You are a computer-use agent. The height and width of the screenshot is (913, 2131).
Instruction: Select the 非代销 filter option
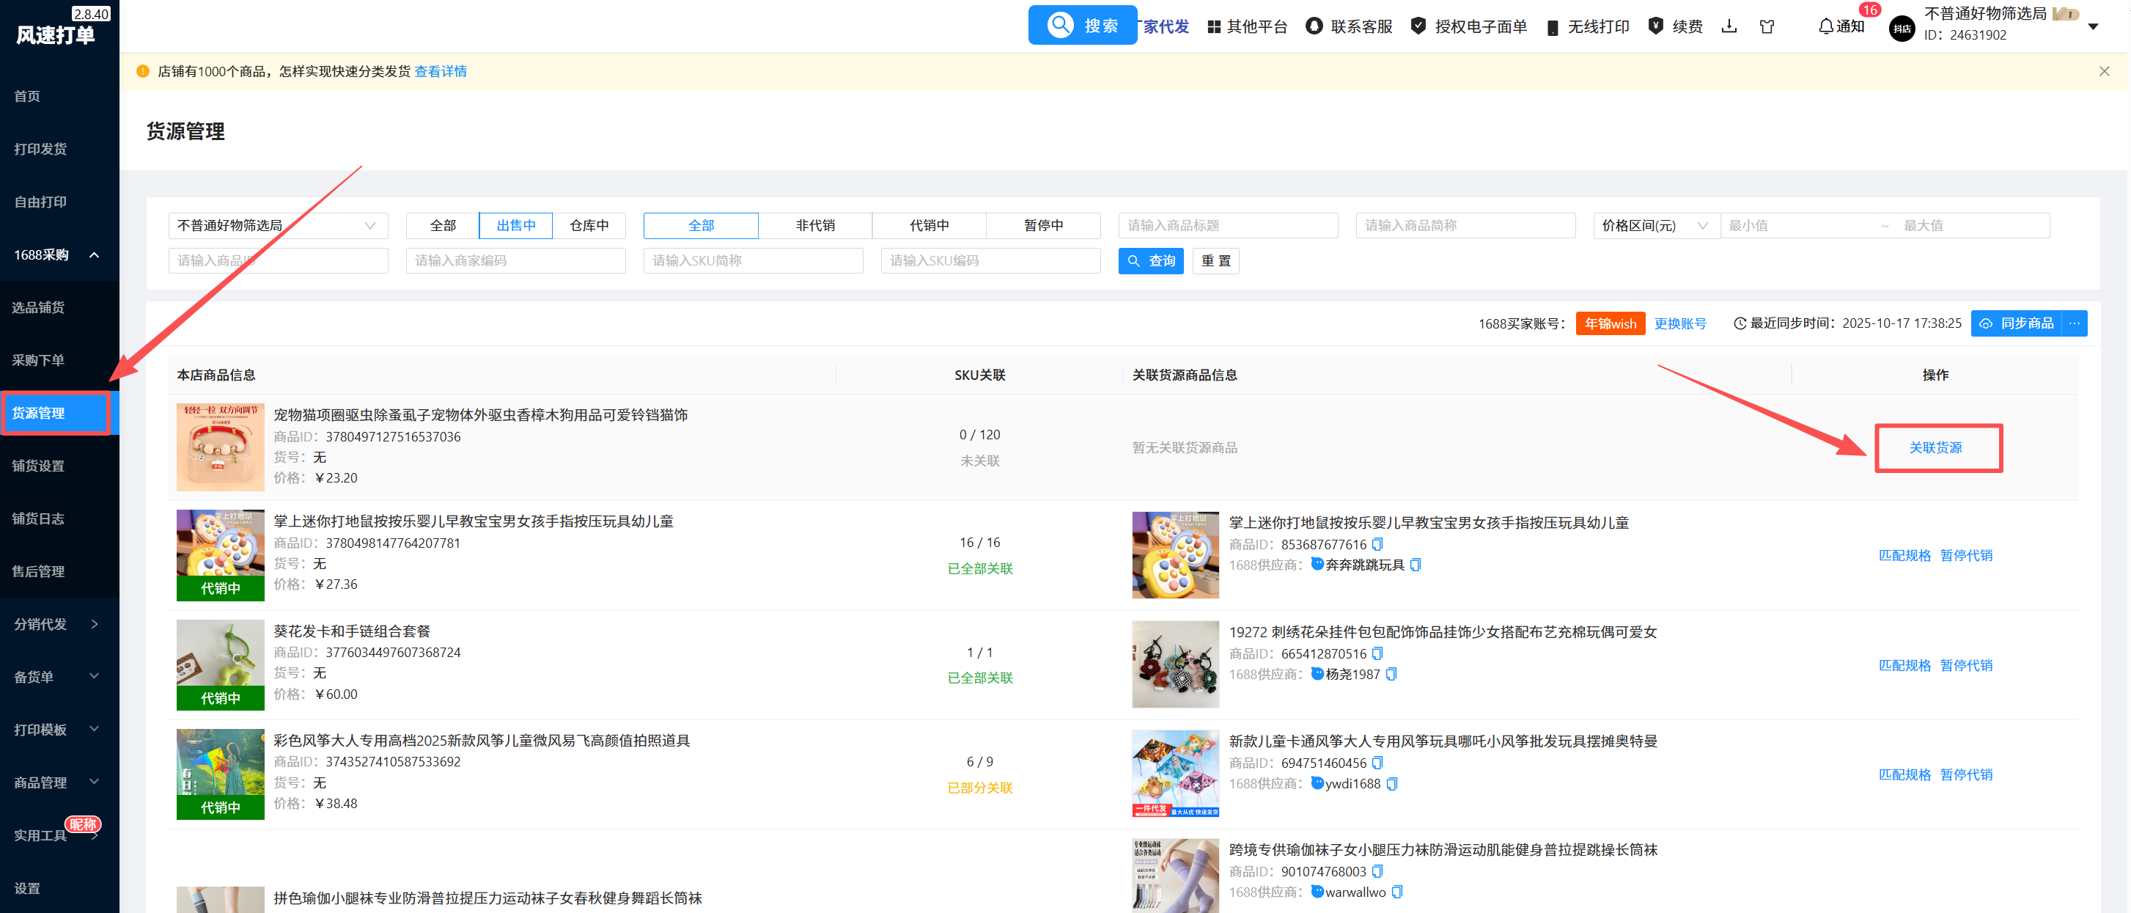click(x=815, y=225)
